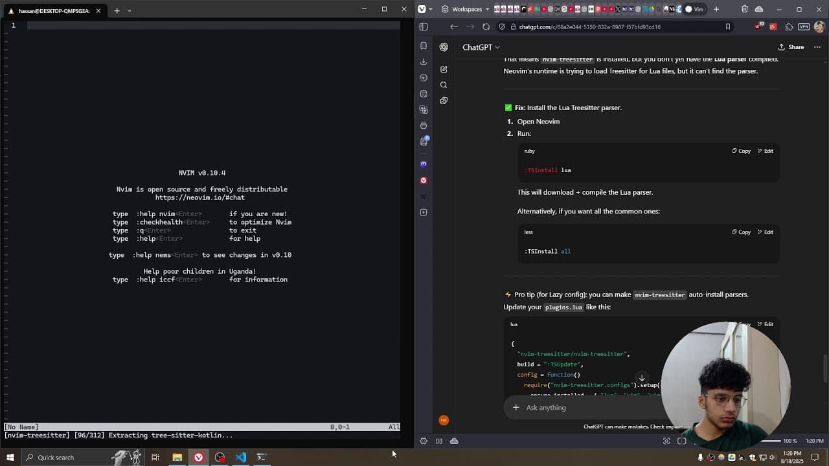Open the Translate panel

pyautogui.click(x=424, y=109)
